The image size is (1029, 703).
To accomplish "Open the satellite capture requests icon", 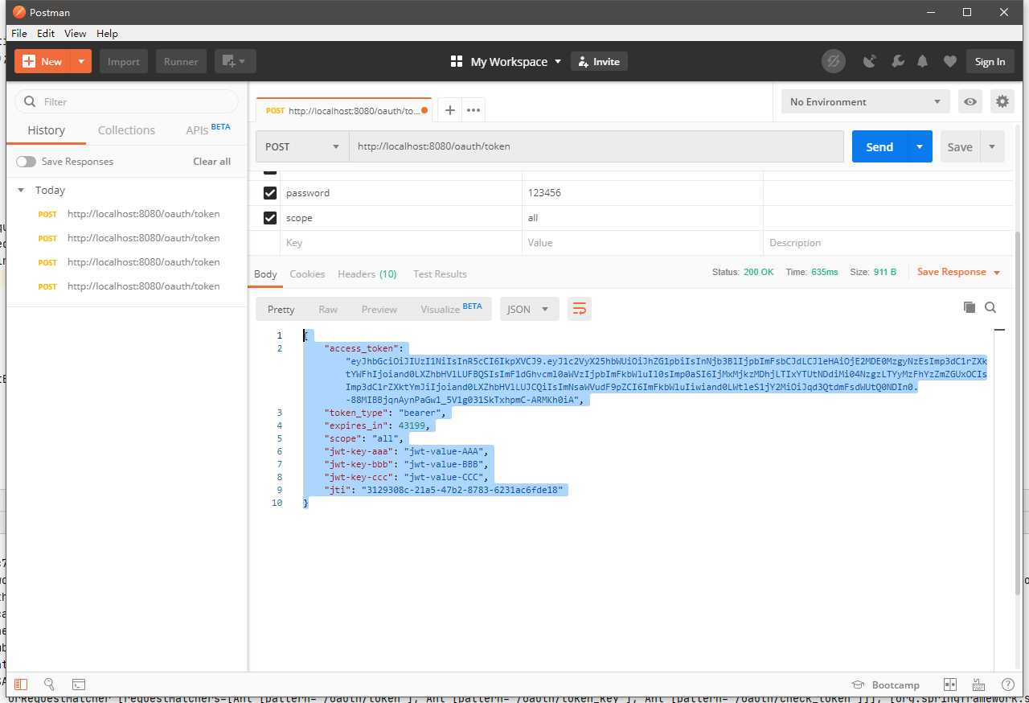I will coord(869,61).
